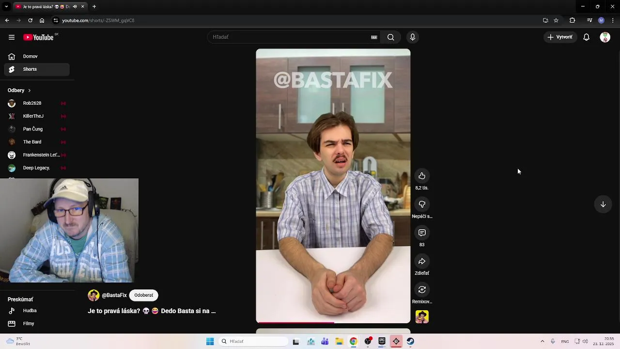The width and height of the screenshot is (620, 349).
Task: Open File Explorer from the taskbar
Action: (x=339, y=341)
